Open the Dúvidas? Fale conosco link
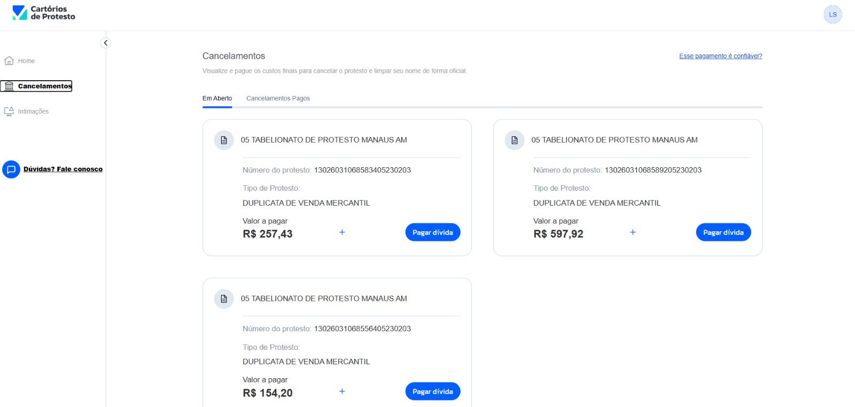The width and height of the screenshot is (855, 407). pyautogui.click(x=63, y=169)
